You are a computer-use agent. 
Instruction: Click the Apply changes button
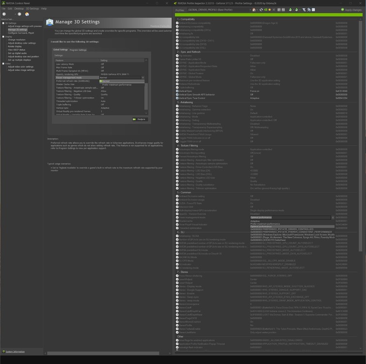coord(351,10)
